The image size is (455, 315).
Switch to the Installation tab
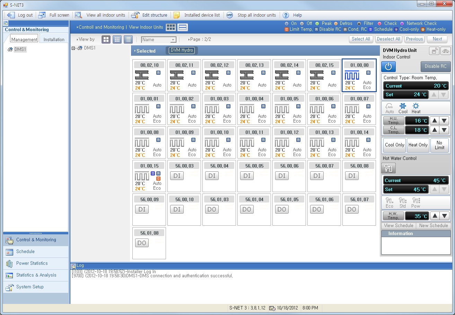click(x=54, y=39)
